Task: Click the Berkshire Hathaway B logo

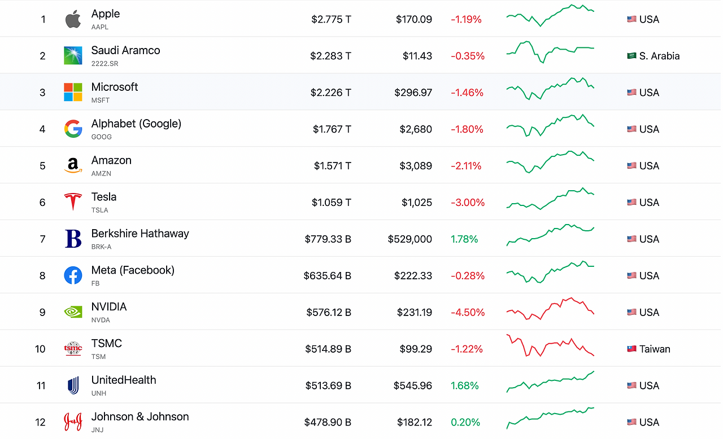Action: click(73, 239)
